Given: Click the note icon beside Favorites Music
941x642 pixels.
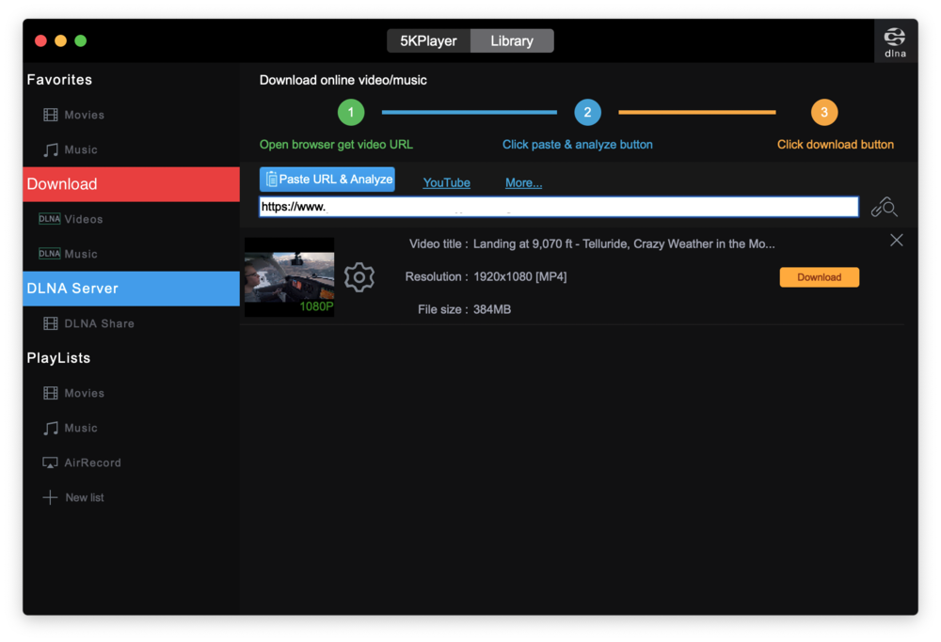Looking at the screenshot, I should pyautogui.click(x=51, y=149).
